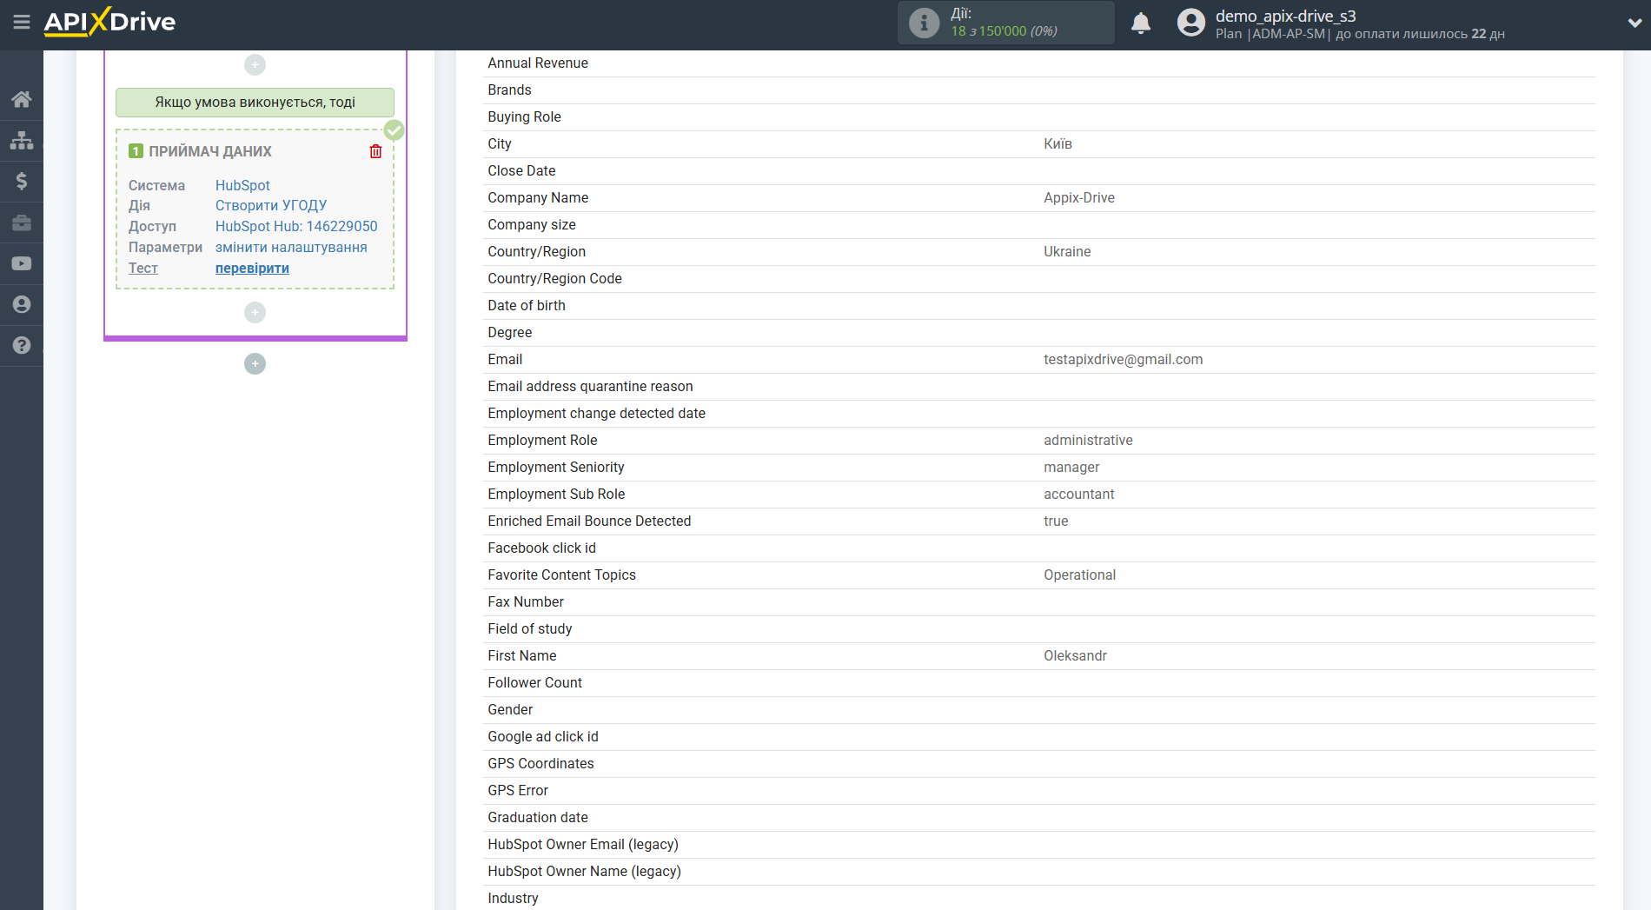1651x910 pixels.
Task: Click the "Annual Revenue" field row
Action: [1039, 63]
